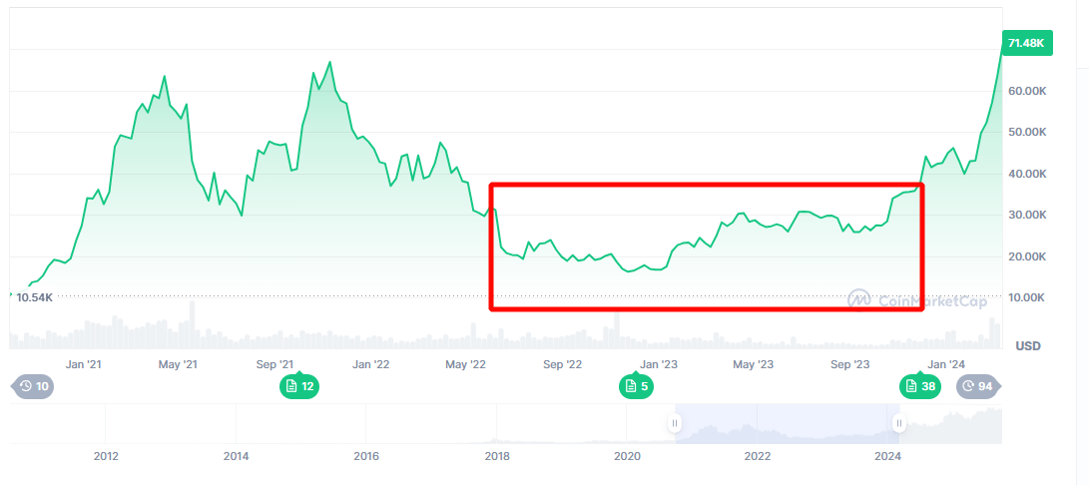Click the Jan '23 date axis label
1089x485 pixels.
(x=658, y=365)
